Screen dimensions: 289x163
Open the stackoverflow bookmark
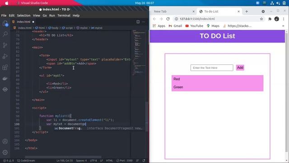(x=237, y=26)
